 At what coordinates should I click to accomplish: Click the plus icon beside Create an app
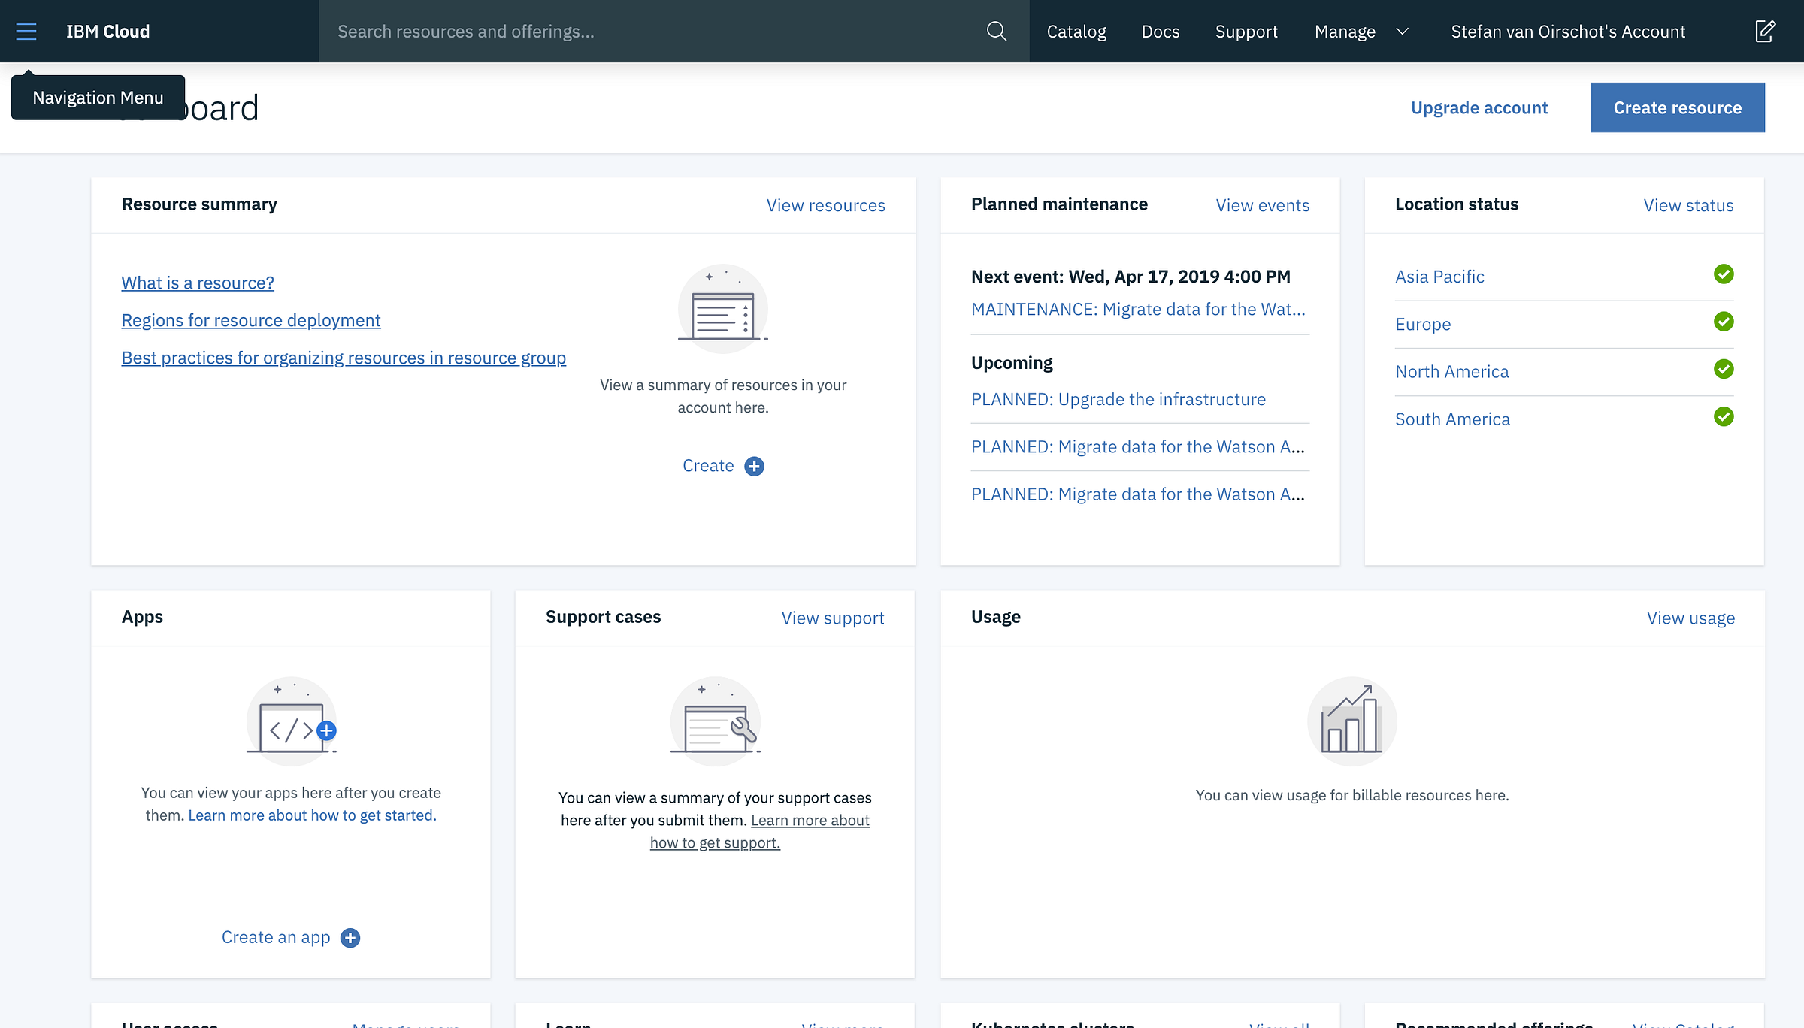(350, 938)
